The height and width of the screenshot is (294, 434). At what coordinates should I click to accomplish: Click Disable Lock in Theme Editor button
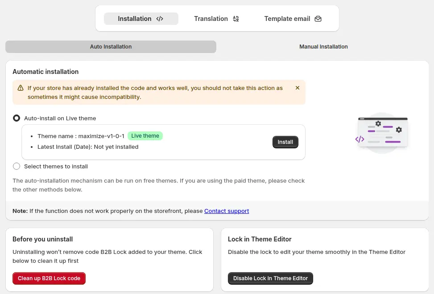270,278
